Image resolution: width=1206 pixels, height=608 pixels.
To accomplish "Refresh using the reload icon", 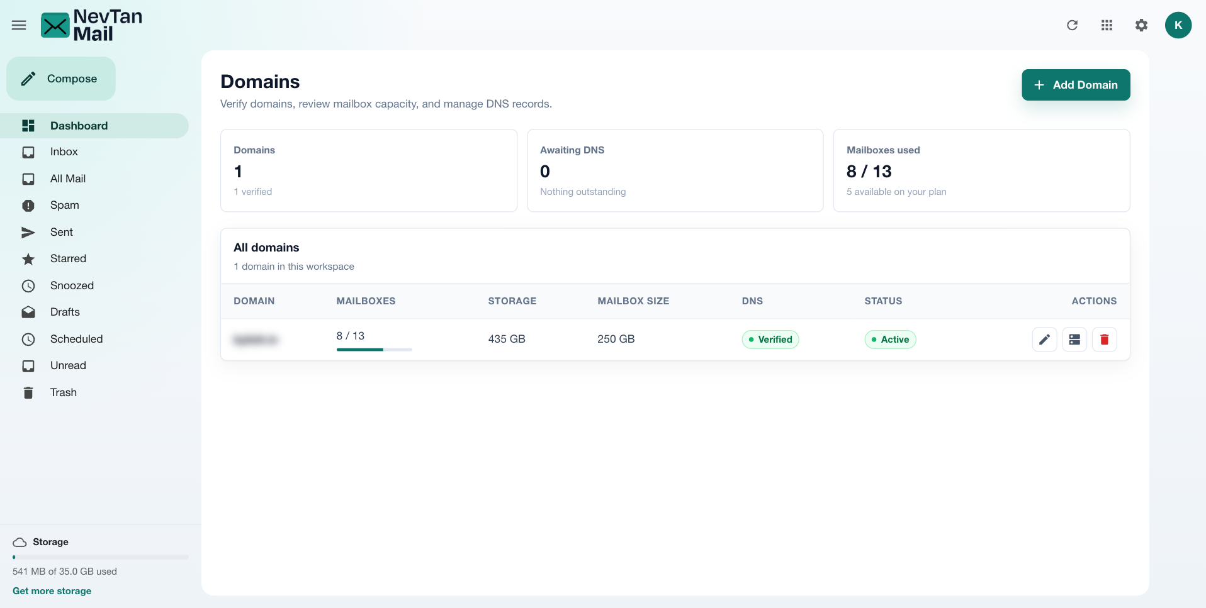I will [x=1073, y=25].
